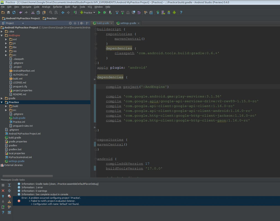Click the Help question mark in toolbar
Viewport: 280px width, 221px height.
[181, 12]
